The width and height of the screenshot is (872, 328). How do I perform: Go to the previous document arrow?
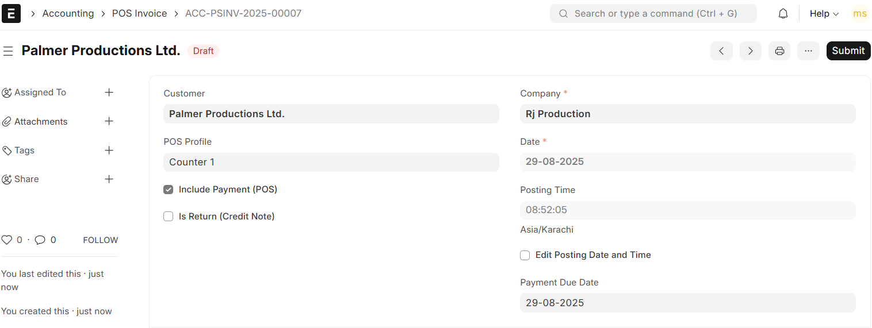tap(721, 51)
